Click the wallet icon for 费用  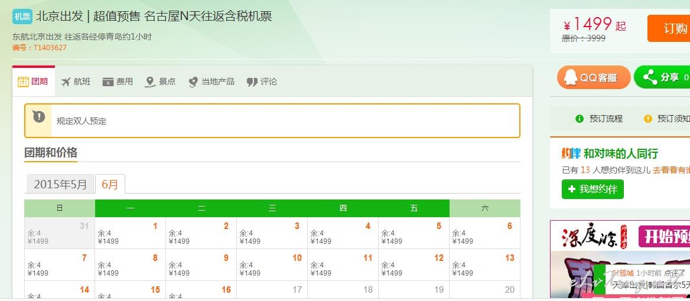(x=108, y=82)
